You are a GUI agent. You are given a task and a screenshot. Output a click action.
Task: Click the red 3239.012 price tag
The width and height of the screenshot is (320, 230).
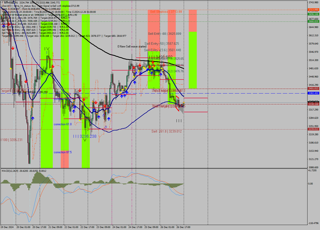point(313,129)
